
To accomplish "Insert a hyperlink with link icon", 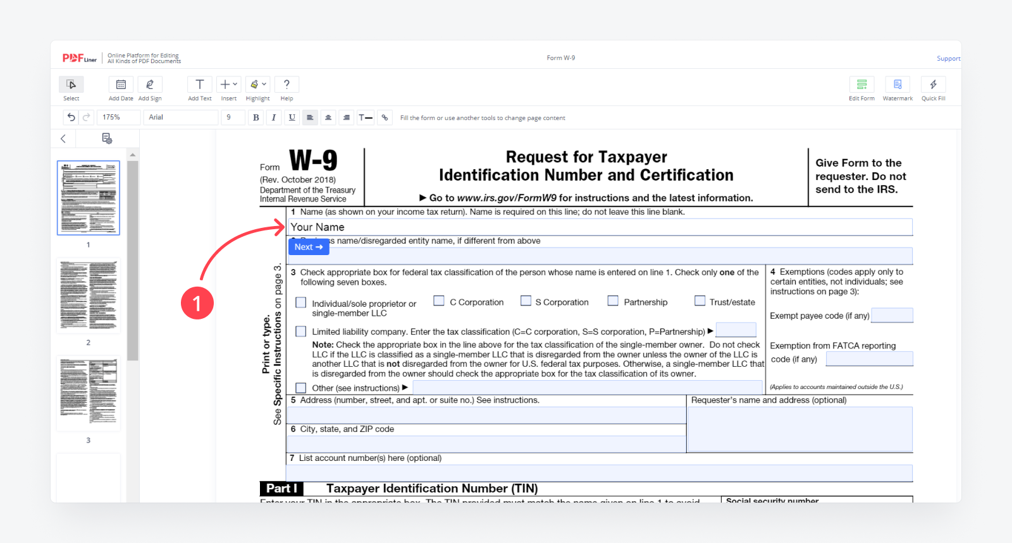I will click(385, 117).
